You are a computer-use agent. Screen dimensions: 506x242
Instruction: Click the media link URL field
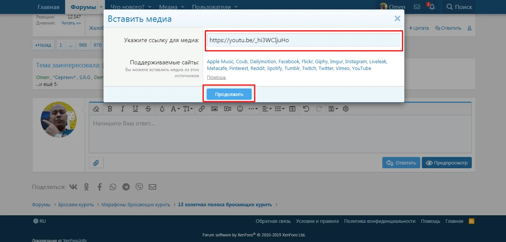(303, 40)
